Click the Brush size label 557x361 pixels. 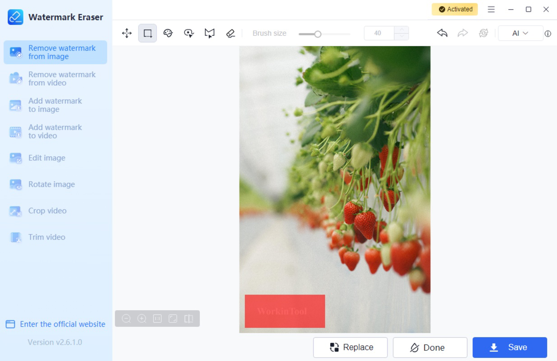269,33
